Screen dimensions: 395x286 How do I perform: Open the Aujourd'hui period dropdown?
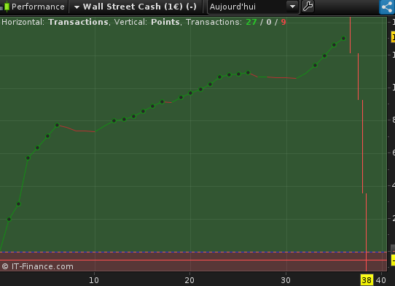pos(254,7)
